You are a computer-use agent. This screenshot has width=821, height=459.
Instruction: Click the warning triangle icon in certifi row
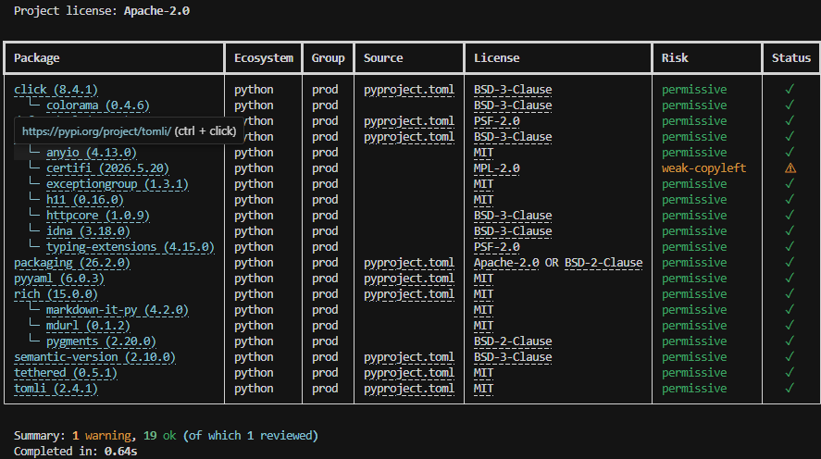(790, 168)
